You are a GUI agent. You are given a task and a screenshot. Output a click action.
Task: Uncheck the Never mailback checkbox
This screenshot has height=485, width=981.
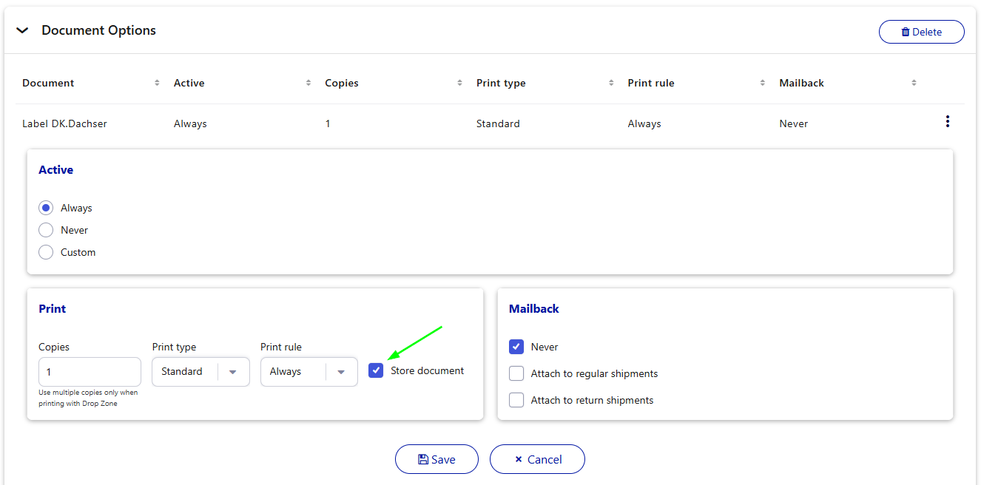pyautogui.click(x=516, y=347)
